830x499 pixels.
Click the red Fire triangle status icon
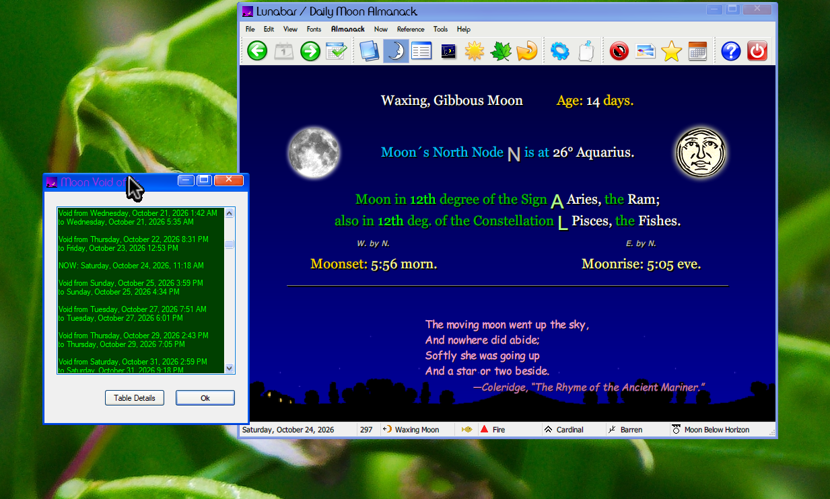click(484, 430)
